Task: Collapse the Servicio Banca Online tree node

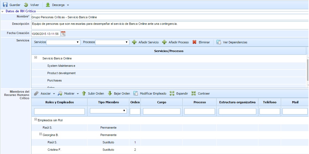Action: (x=36, y=58)
